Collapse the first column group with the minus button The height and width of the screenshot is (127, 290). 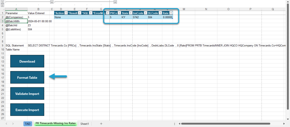click(52, 2)
